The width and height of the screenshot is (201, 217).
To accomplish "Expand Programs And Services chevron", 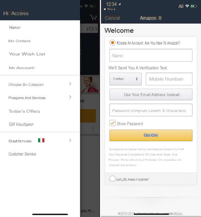I will pos(70,97).
